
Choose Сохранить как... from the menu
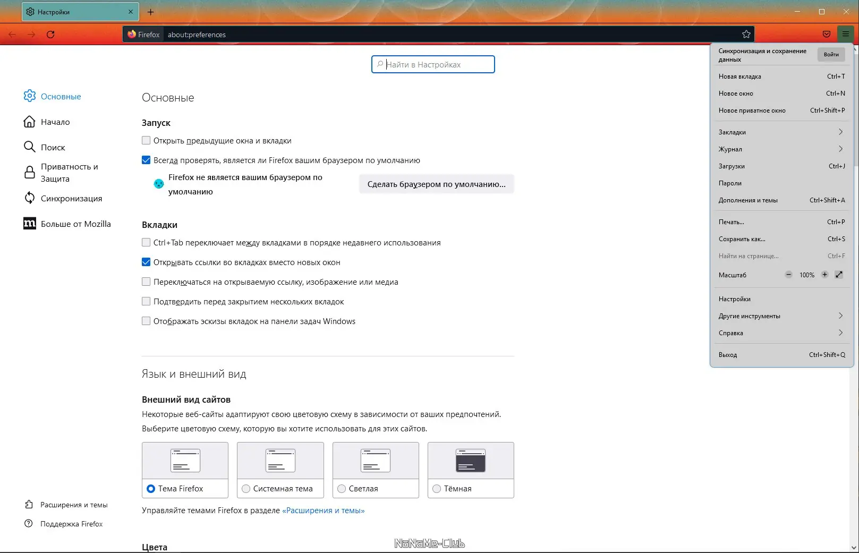tap(781, 239)
